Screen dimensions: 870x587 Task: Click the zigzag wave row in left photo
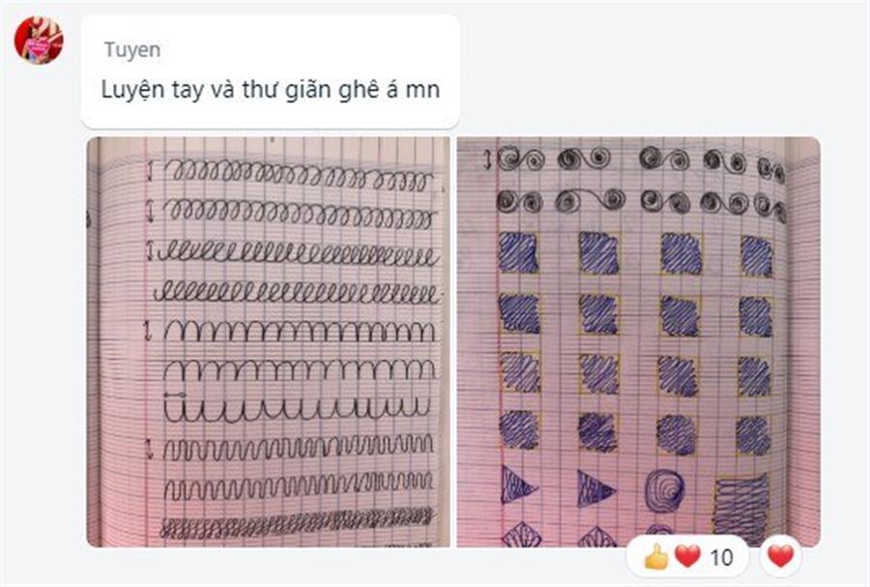pos(299,447)
